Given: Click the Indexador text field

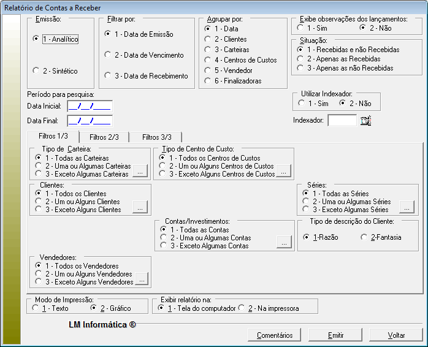Looking at the screenshot, I should coord(342,121).
